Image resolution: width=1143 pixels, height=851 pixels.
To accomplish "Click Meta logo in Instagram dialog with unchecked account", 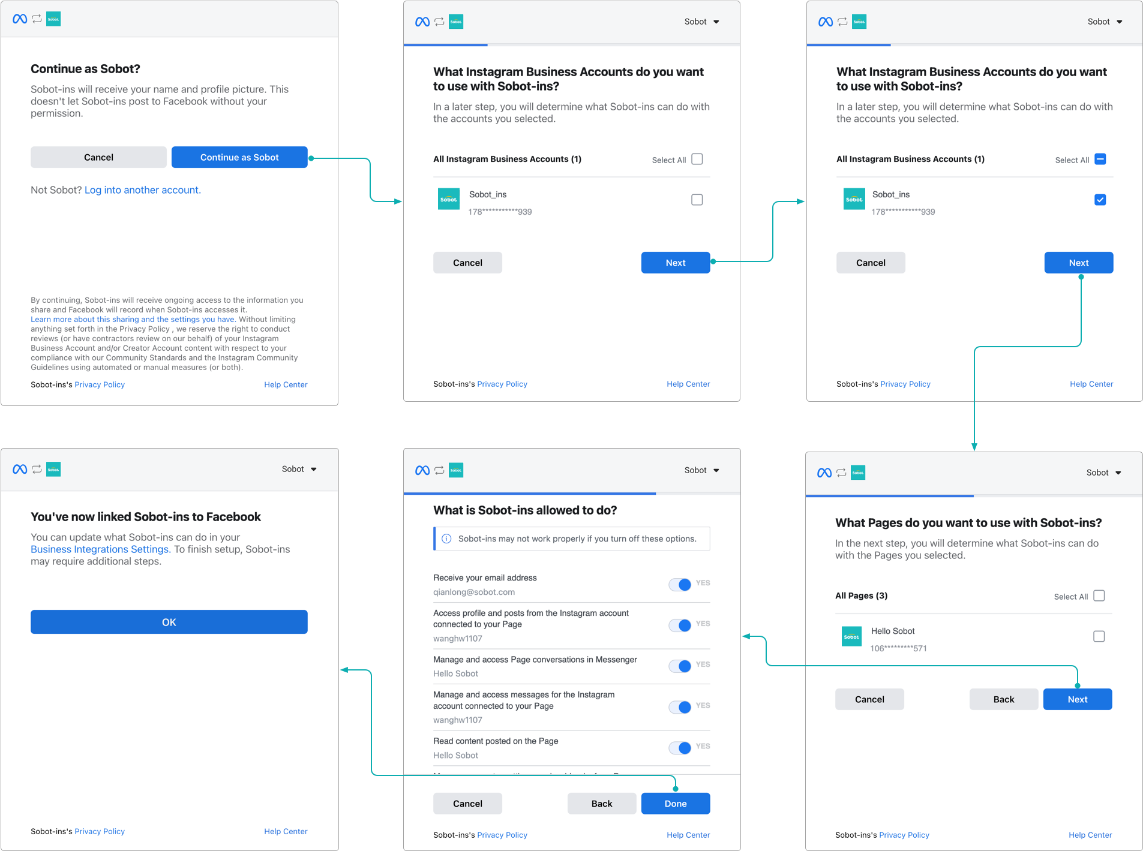I will 422,22.
